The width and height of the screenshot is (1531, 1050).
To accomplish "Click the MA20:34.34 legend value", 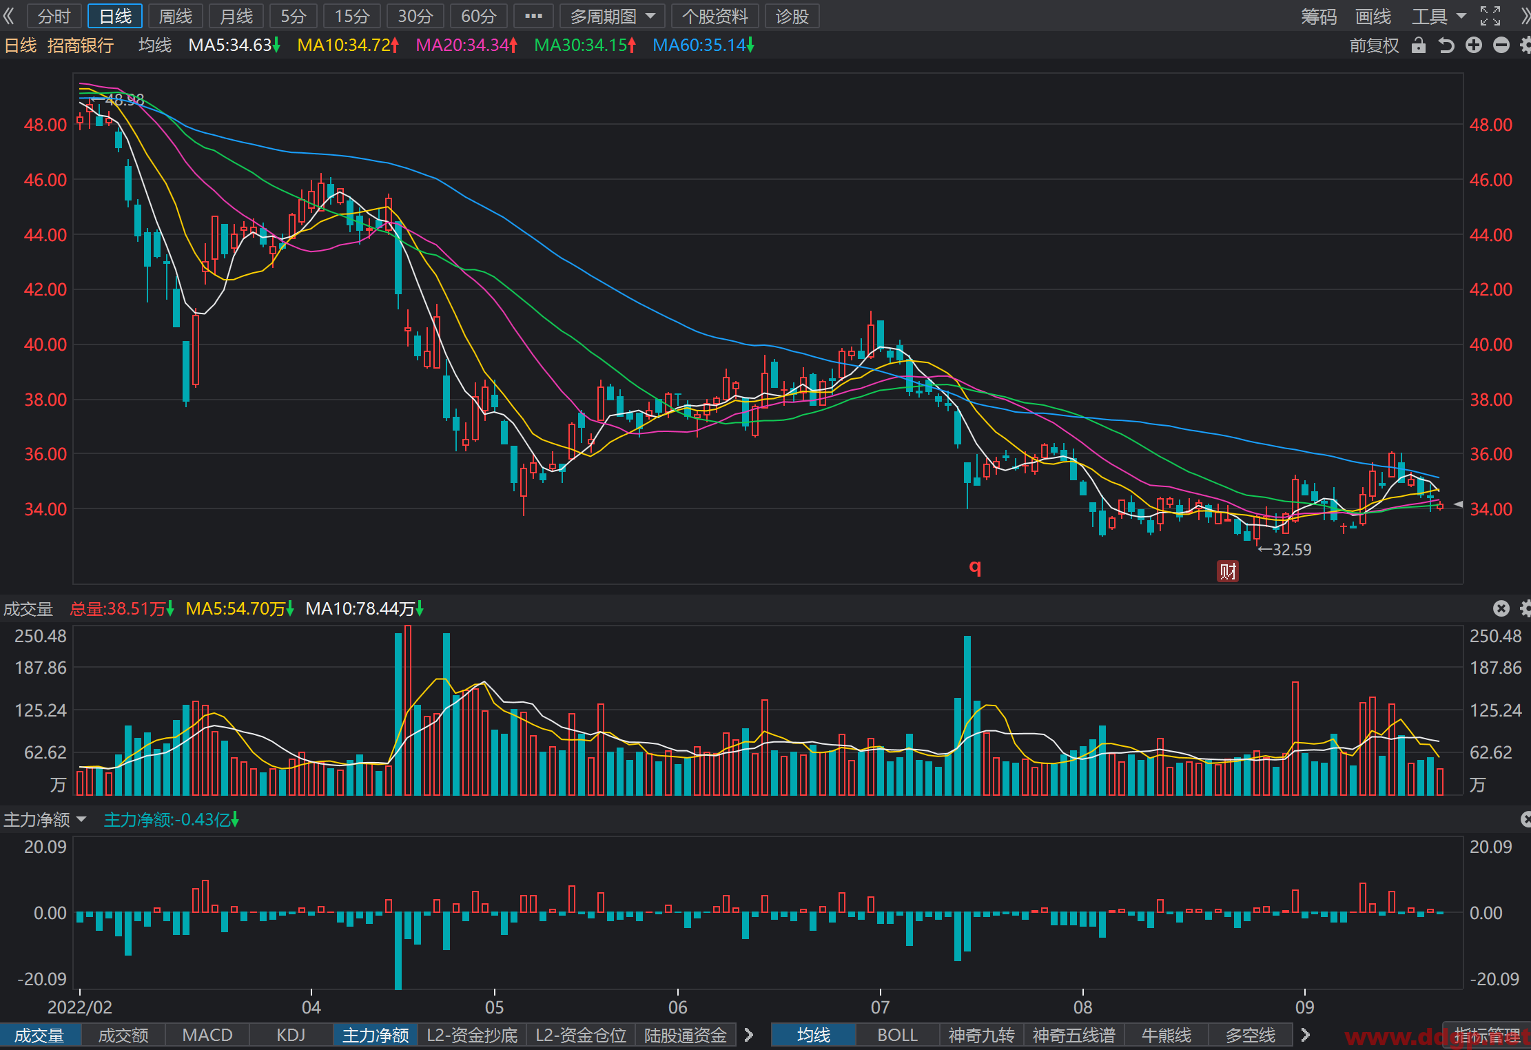I will pyautogui.click(x=466, y=45).
